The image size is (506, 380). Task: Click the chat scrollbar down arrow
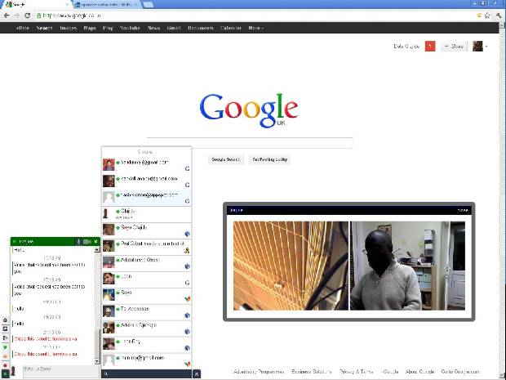coord(97,361)
